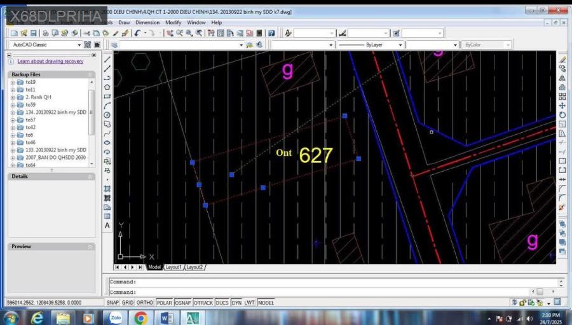Launch Google Chrome from the taskbar
The width and height of the screenshot is (572, 325).
(x=140, y=317)
